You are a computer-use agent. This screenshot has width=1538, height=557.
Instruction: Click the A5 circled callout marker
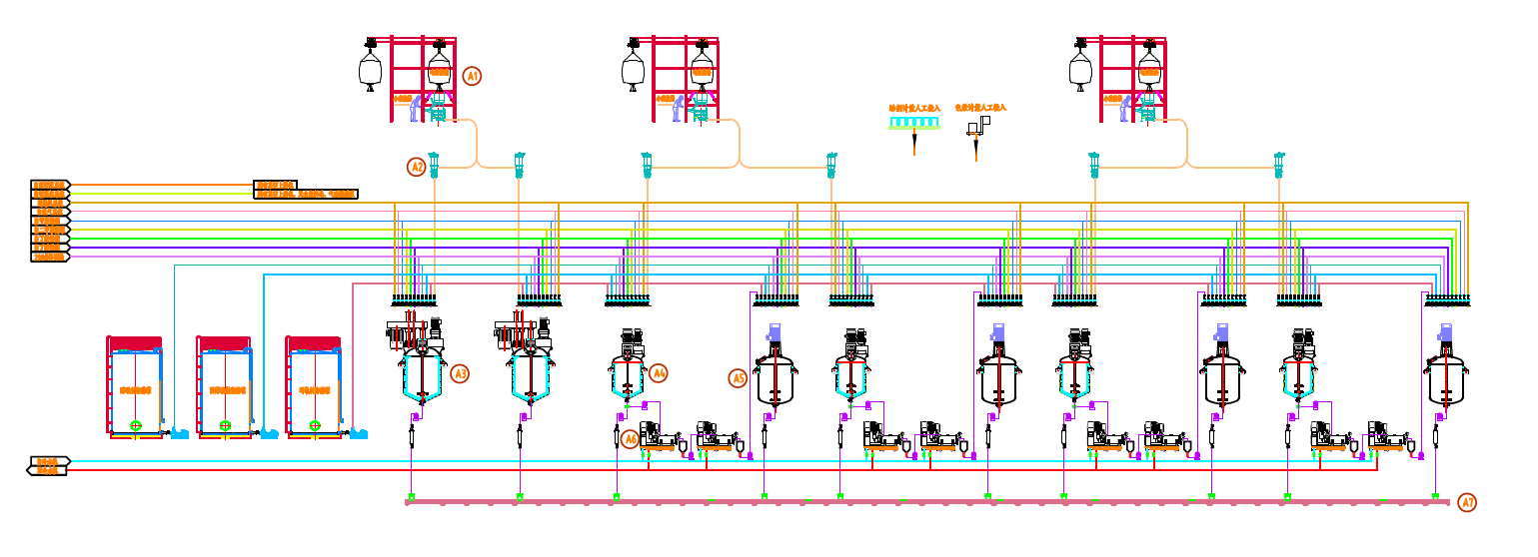tap(738, 378)
